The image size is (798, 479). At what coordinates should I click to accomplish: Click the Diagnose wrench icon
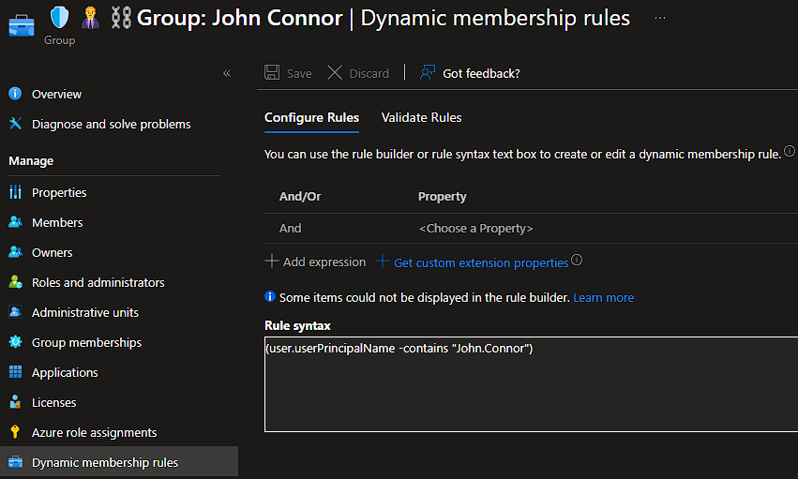[x=15, y=124]
